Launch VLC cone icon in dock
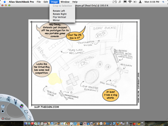 [x=78, y=124]
